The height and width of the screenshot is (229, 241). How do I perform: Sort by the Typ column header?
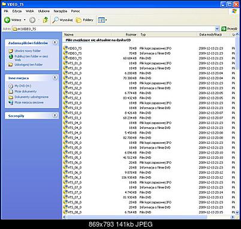pos(168,35)
